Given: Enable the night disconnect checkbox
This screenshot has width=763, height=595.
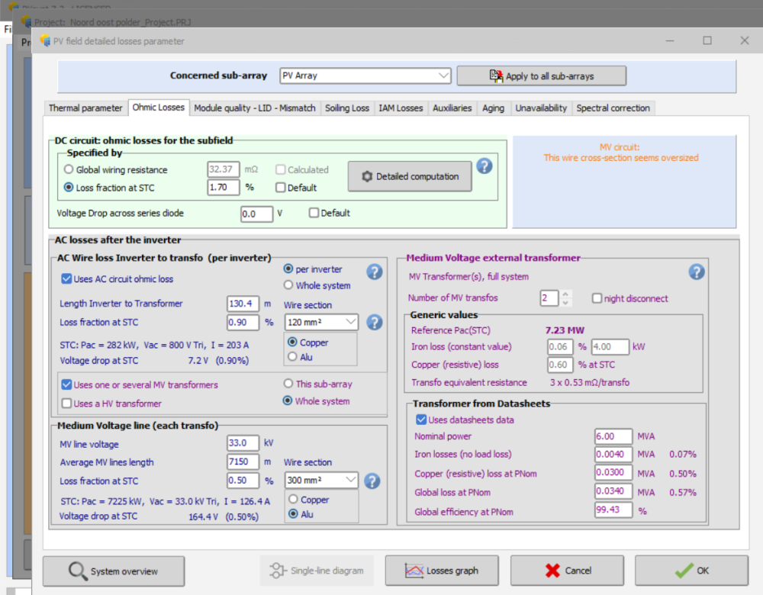Looking at the screenshot, I should click(x=597, y=298).
